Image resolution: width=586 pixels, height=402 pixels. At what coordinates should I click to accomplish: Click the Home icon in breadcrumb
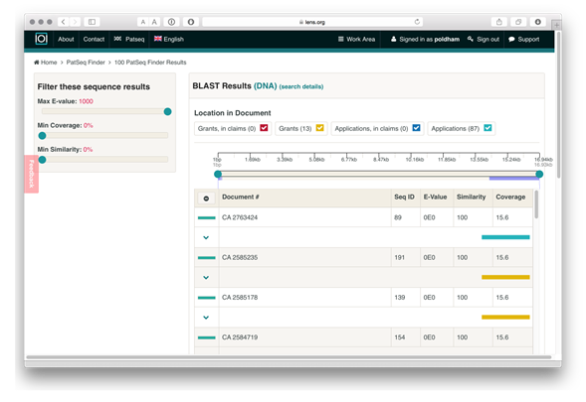tap(36, 63)
